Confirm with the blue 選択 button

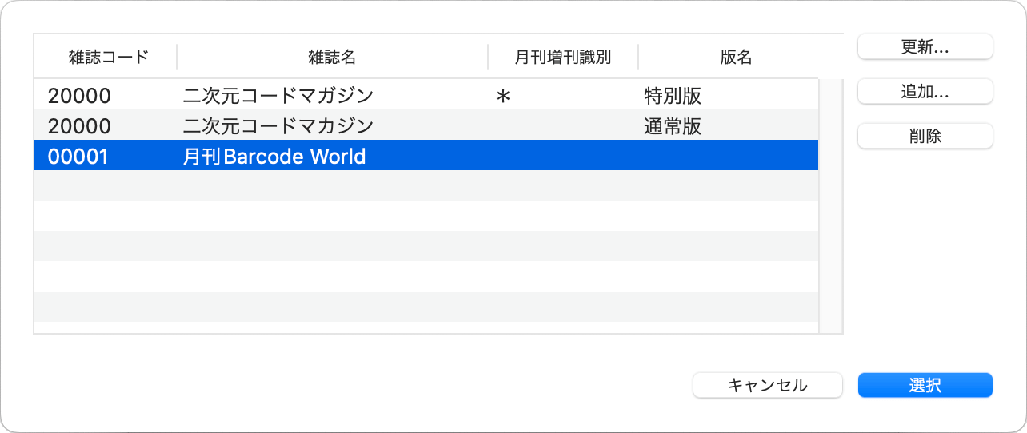click(925, 385)
